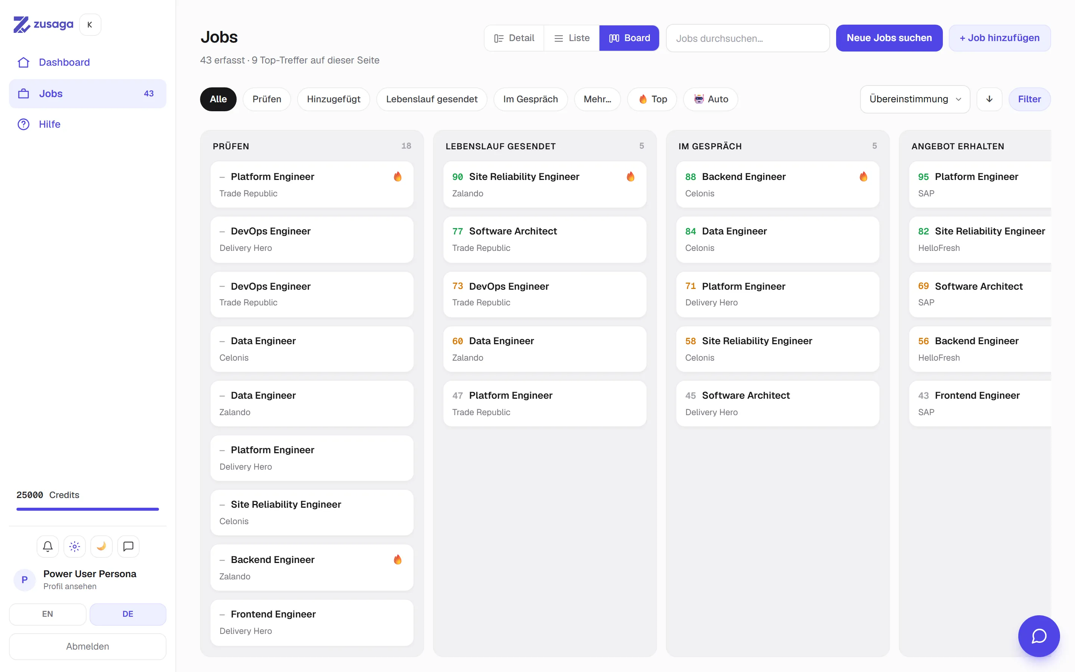Click + Job hinzufügen button
The image size is (1075, 672).
coord(1000,38)
